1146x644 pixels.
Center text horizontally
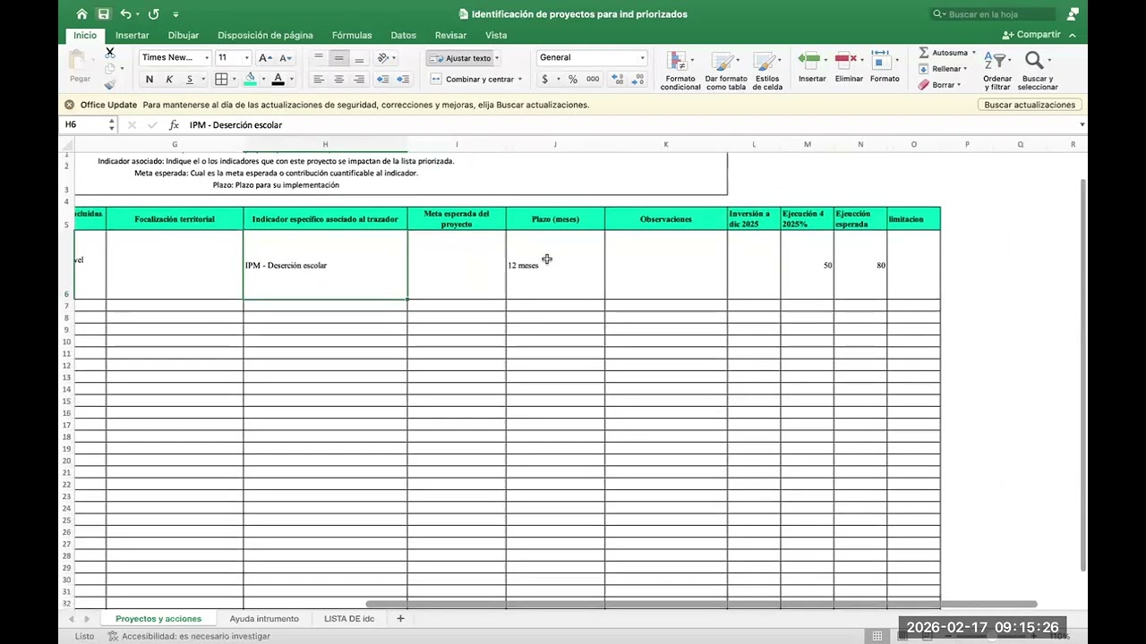tap(338, 80)
